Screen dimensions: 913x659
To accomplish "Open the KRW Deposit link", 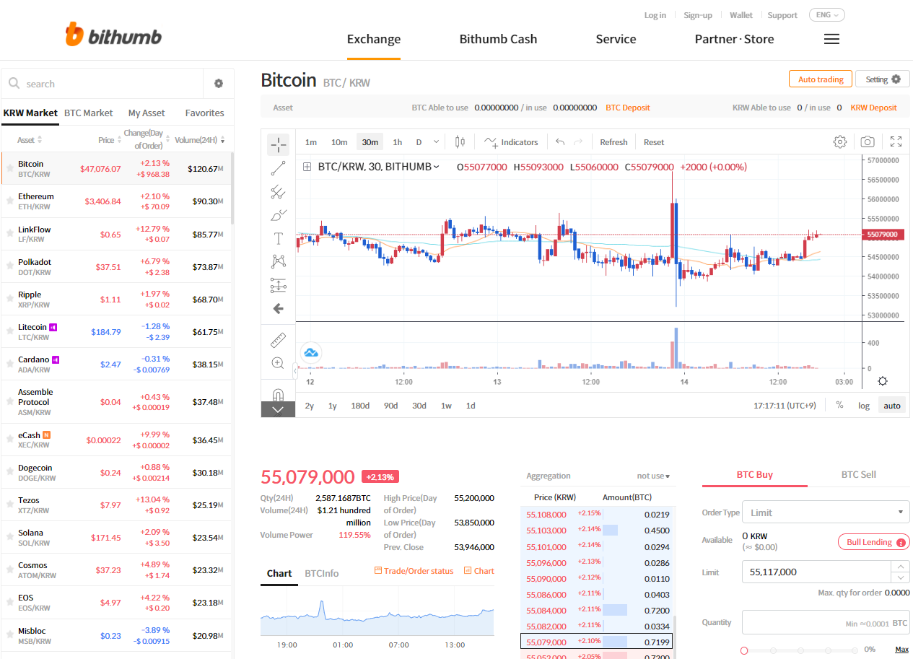I will [873, 108].
